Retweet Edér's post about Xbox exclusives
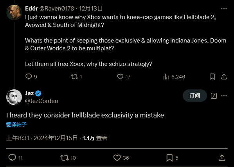The image size is (234, 167). pyautogui.click(x=74, y=77)
